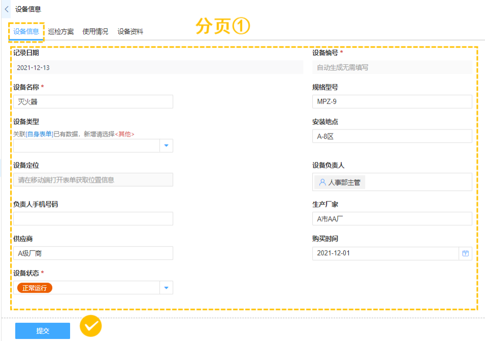Screen dimensions: 485x341
Task: Select the empty 负责人手机号码 input field
Action: (x=93, y=219)
